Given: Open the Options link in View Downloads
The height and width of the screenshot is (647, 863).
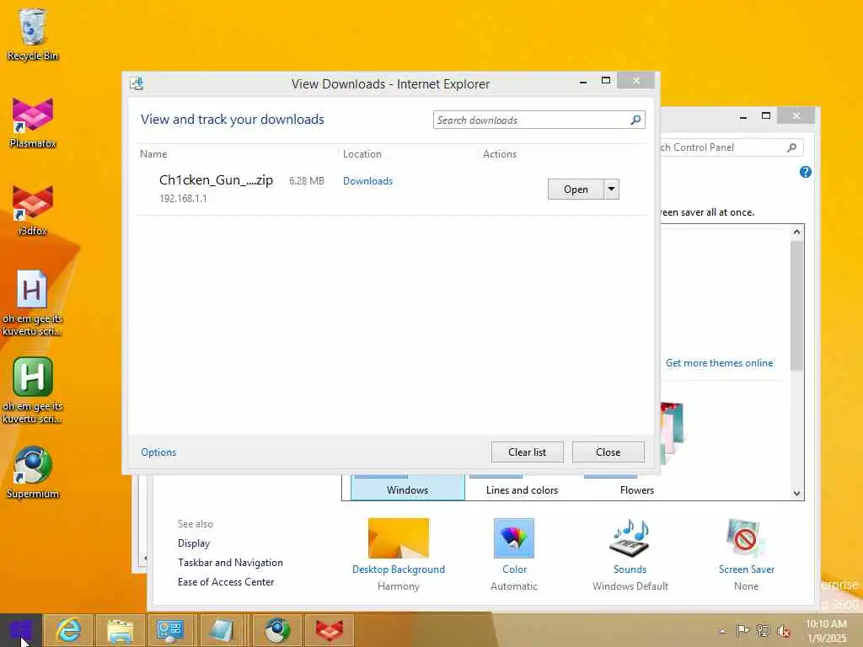Looking at the screenshot, I should click(x=158, y=452).
